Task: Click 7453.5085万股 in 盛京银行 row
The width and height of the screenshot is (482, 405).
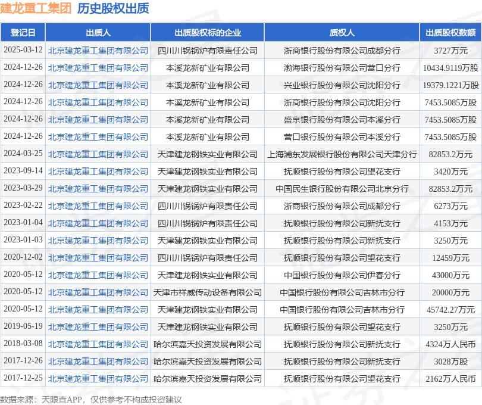Action: (x=450, y=119)
